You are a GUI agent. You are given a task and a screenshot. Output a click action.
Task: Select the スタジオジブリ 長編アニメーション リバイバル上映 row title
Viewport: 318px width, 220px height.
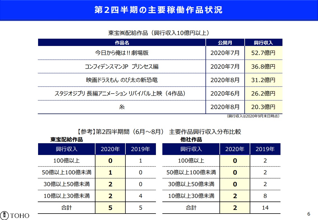pyautogui.click(x=120, y=93)
